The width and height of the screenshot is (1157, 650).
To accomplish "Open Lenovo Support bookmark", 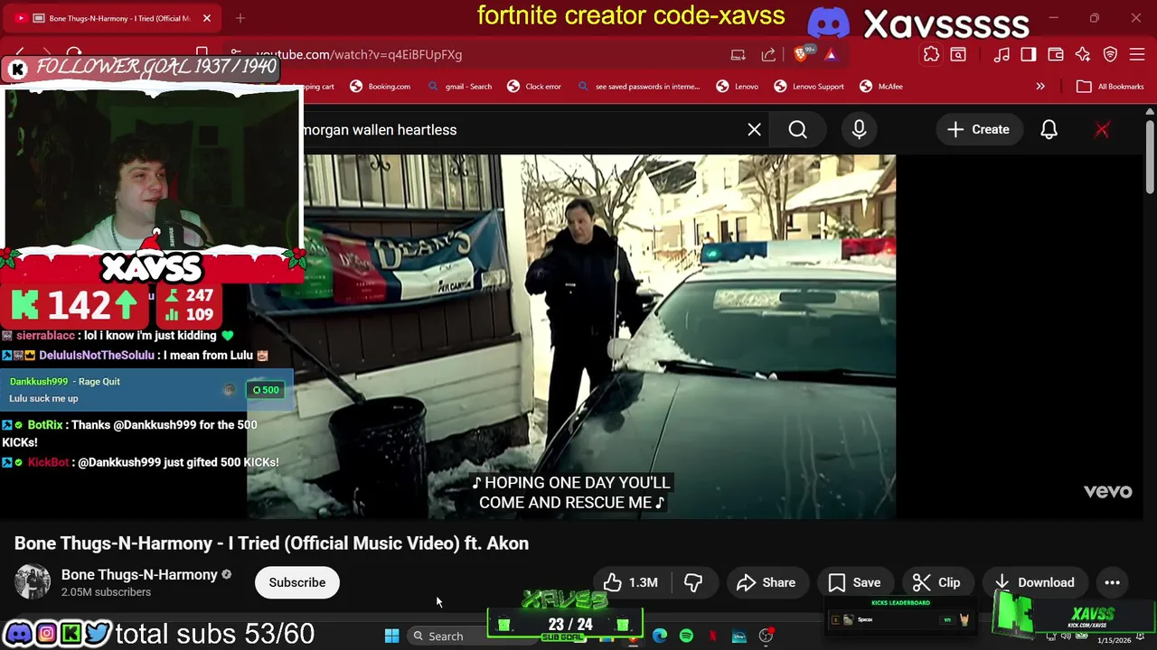I will [x=809, y=87].
